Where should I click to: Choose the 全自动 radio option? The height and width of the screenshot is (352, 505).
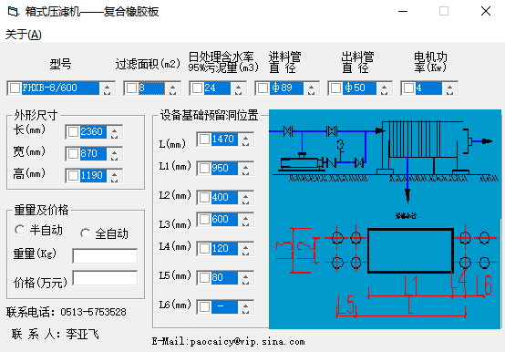point(86,233)
